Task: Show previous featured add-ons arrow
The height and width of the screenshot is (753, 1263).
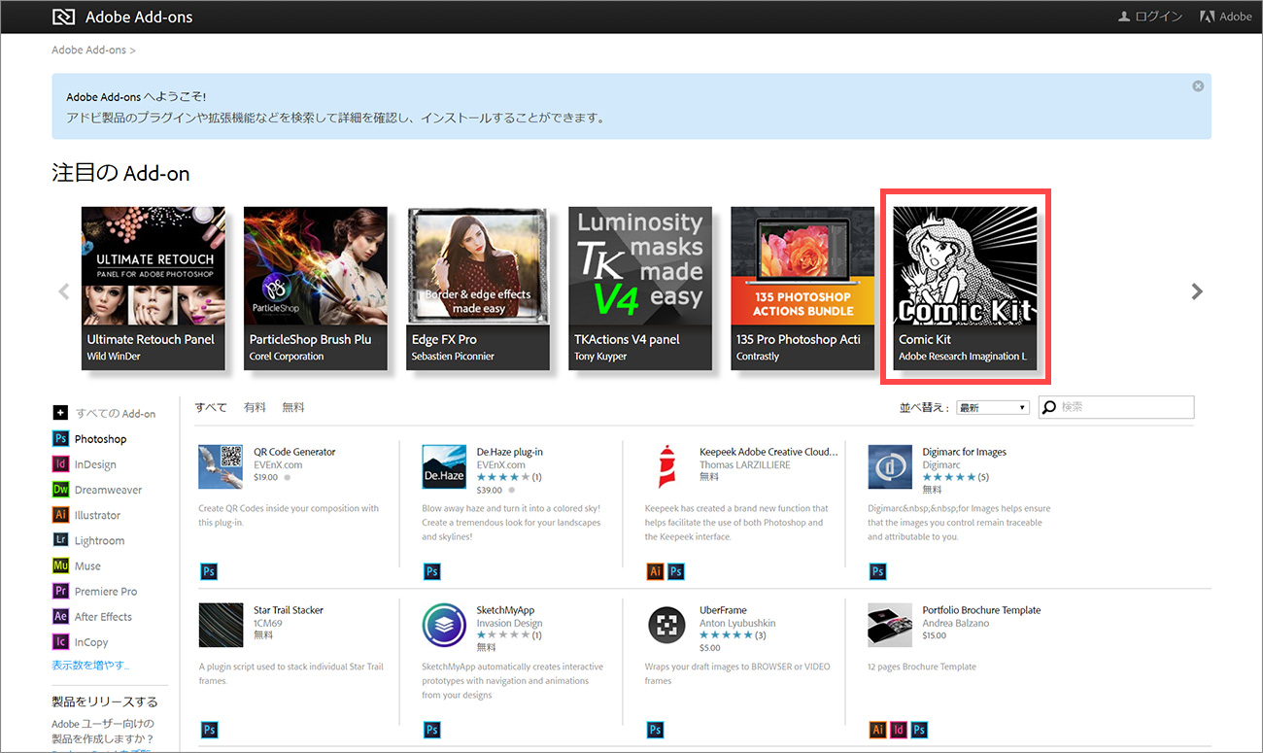Action: tap(64, 291)
